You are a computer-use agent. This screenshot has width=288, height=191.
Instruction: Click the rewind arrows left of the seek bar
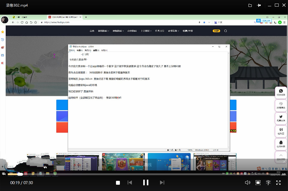point(4,174)
